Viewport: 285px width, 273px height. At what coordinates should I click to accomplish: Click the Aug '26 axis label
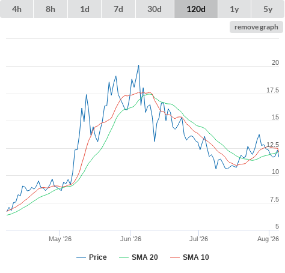point(268,239)
